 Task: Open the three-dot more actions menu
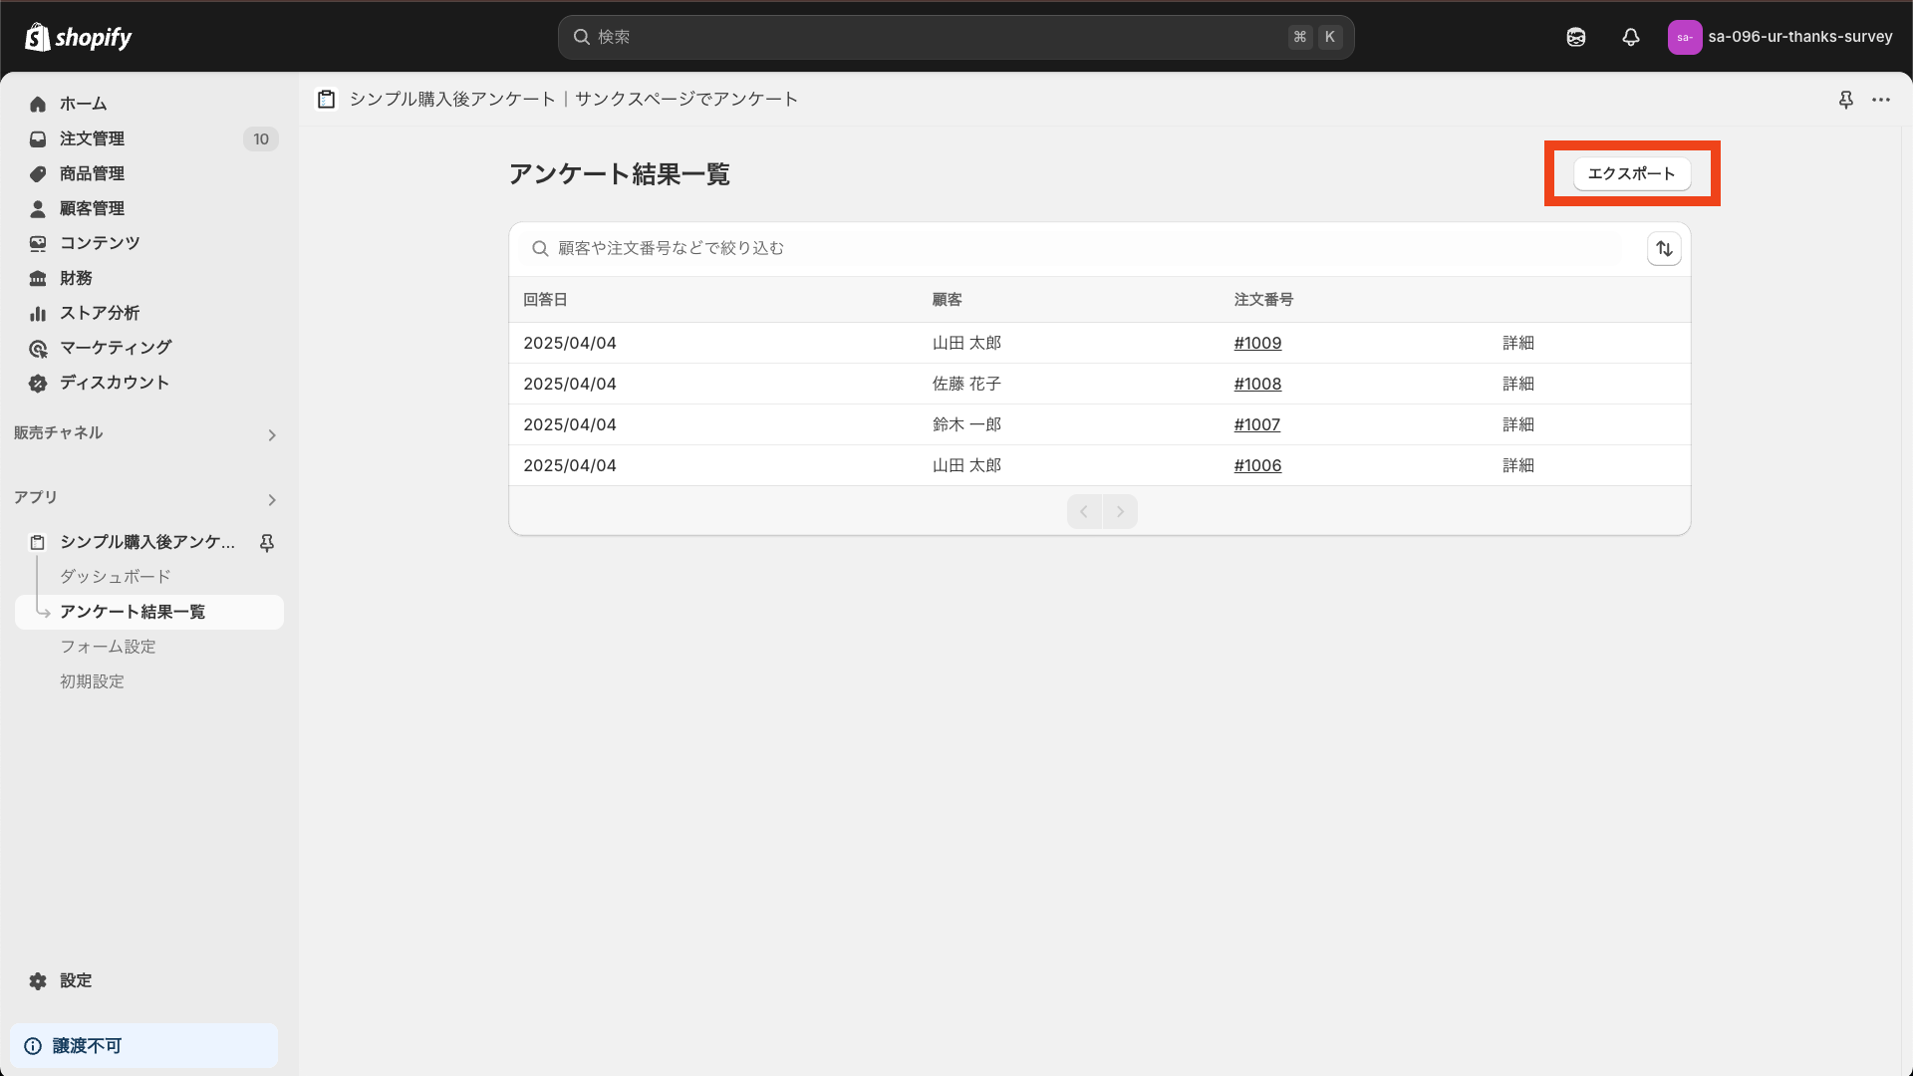click(x=1880, y=100)
